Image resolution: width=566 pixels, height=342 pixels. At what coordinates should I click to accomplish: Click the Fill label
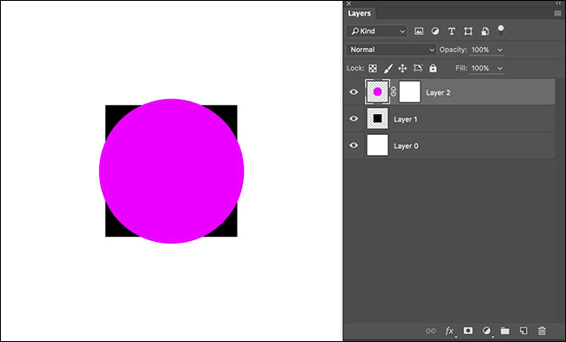coord(462,68)
